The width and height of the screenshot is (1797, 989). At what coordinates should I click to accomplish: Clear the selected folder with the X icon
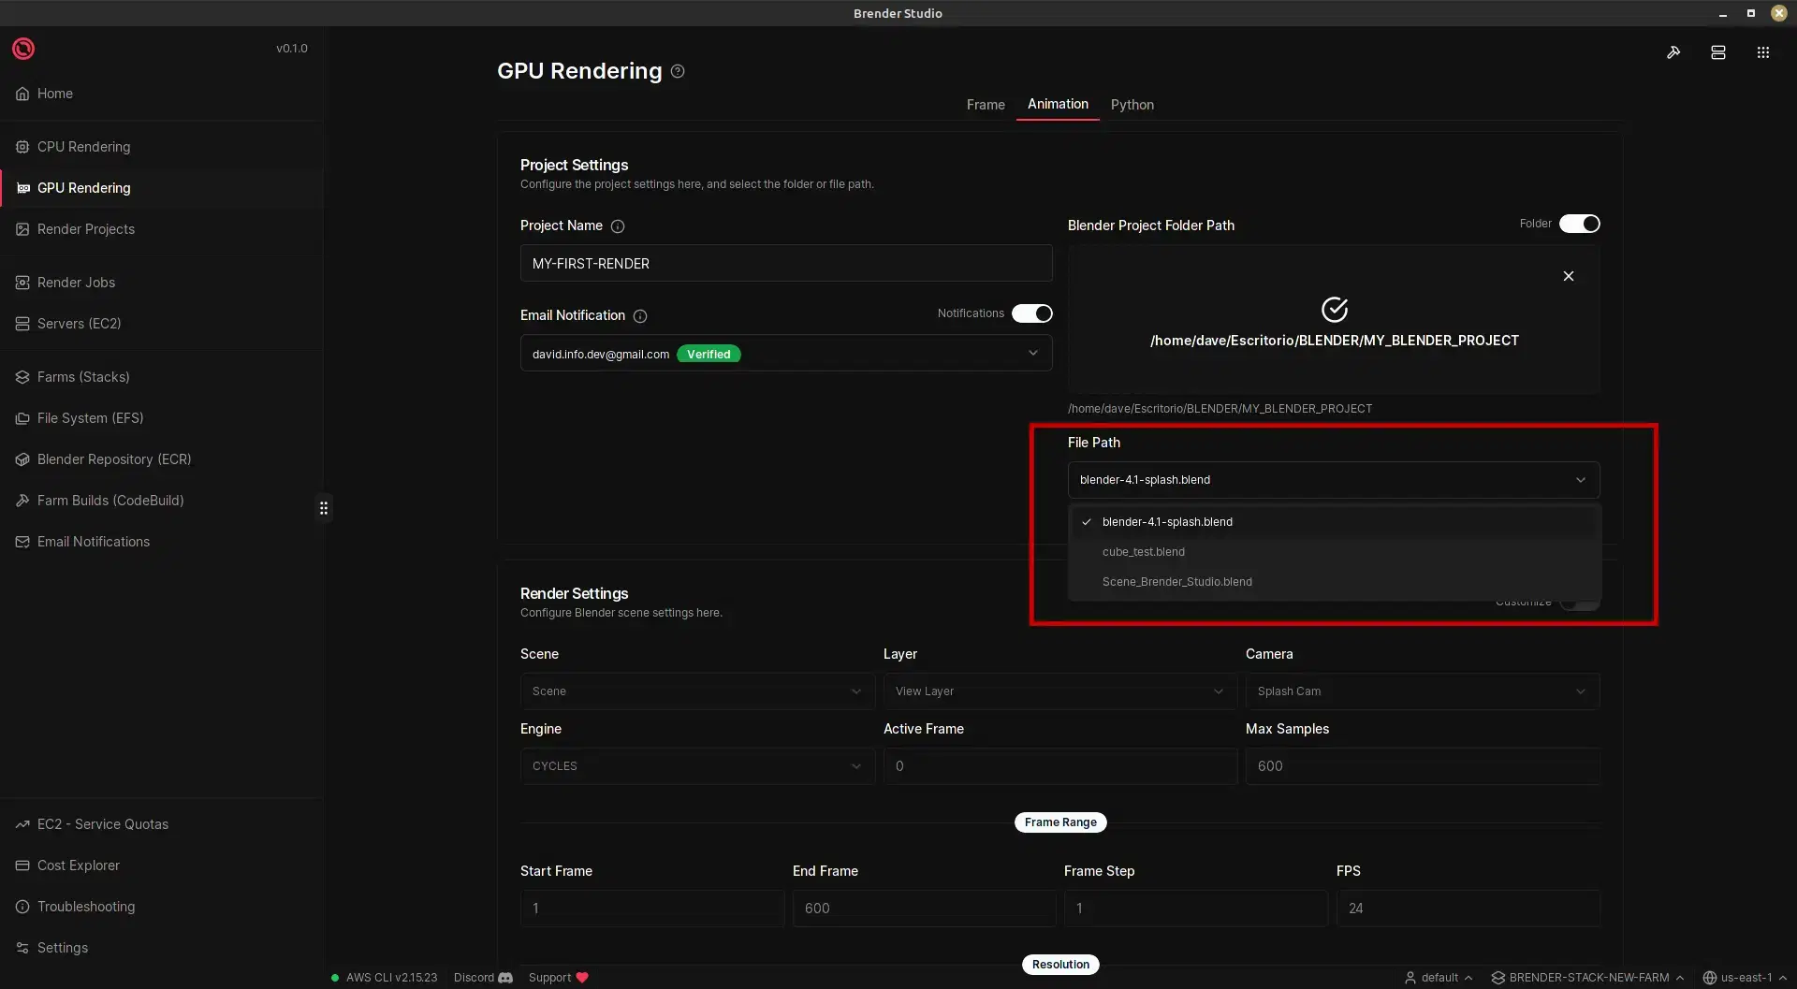(x=1568, y=276)
